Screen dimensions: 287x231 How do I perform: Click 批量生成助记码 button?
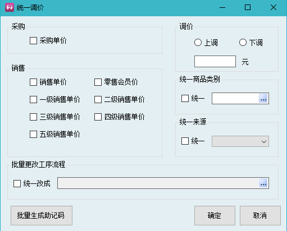(x=42, y=215)
